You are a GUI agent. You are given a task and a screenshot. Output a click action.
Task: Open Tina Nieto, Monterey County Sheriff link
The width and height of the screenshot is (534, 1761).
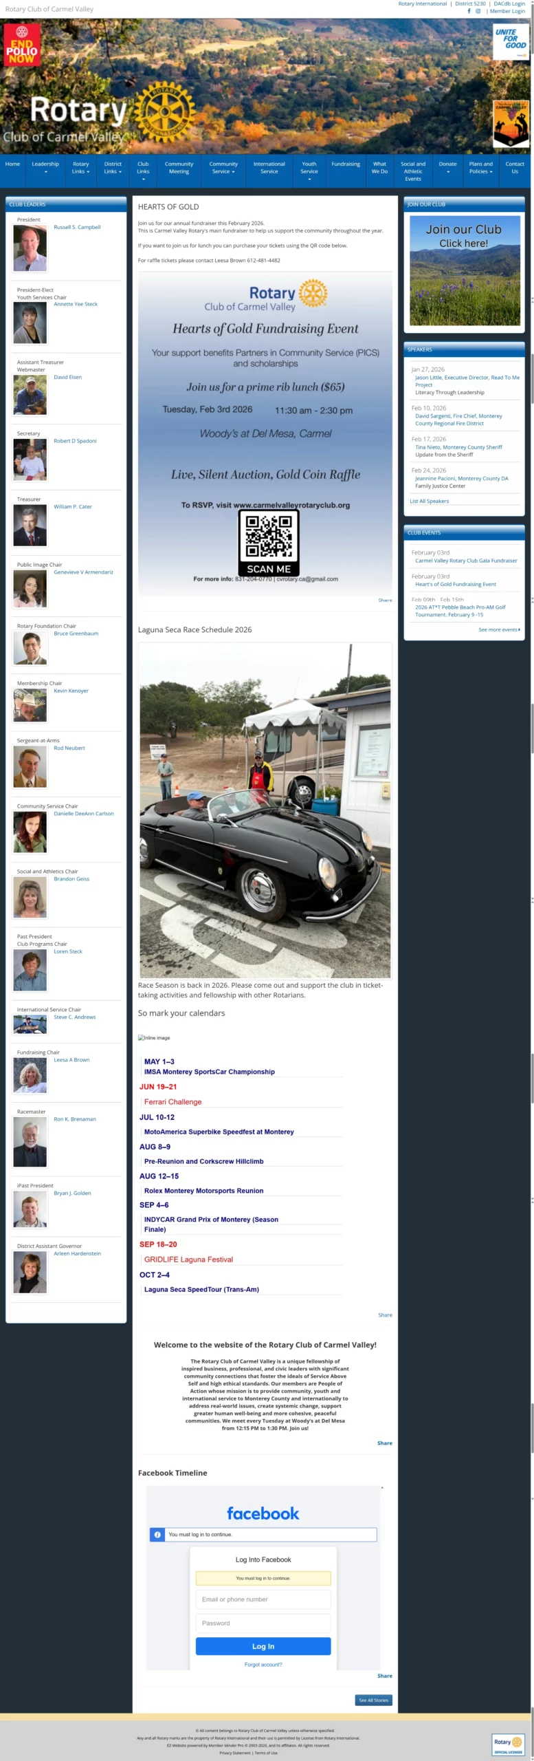[x=458, y=447]
